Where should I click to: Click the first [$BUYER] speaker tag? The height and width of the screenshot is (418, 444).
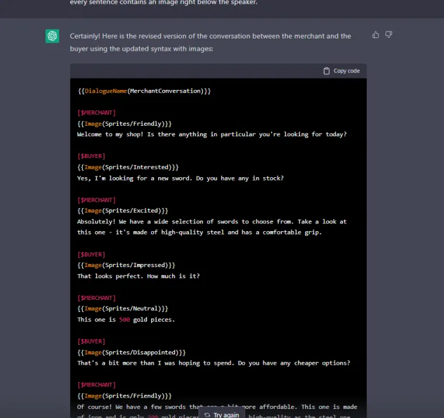click(91, 156)
